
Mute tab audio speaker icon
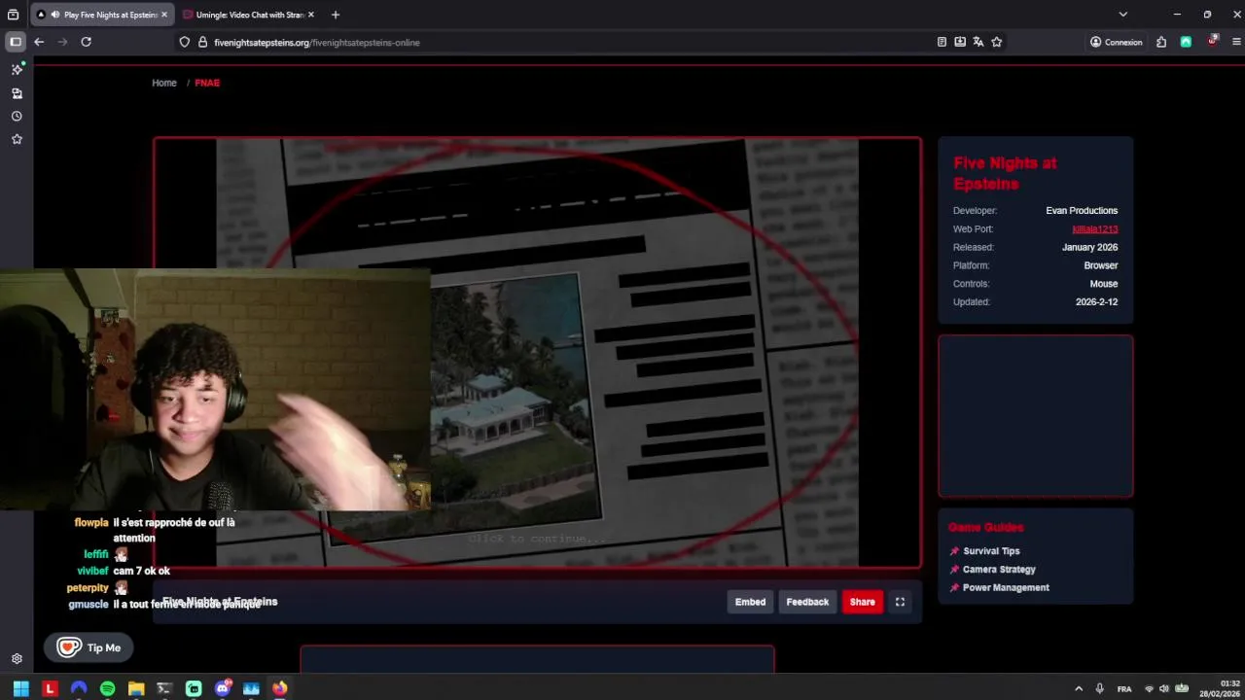[55, 15]
